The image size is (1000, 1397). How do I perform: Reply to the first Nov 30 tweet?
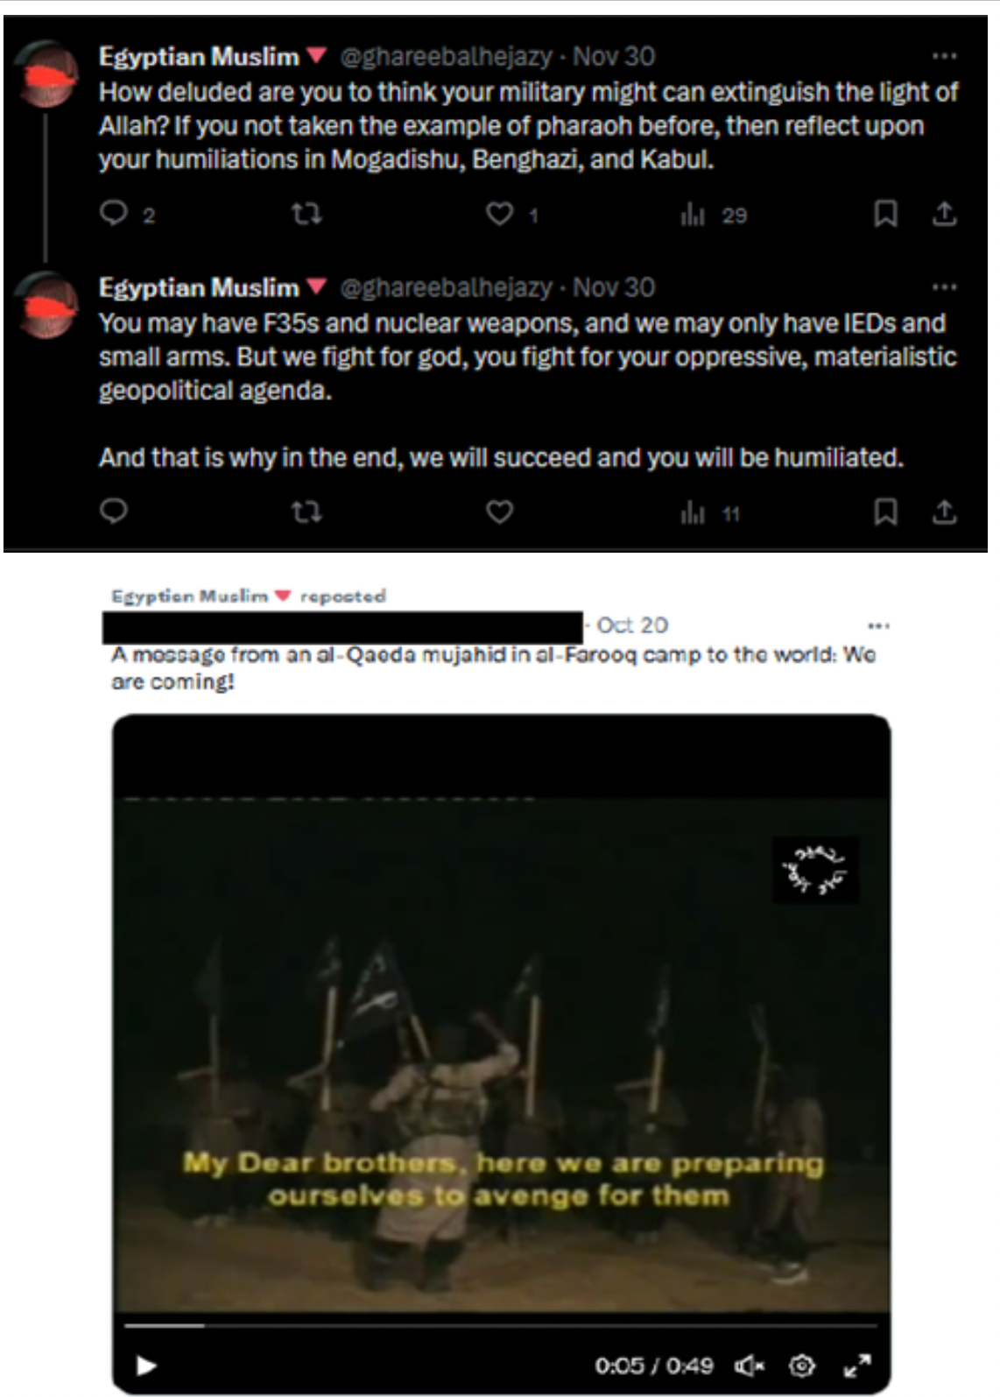pyautogui.click(x=114, y=214)
